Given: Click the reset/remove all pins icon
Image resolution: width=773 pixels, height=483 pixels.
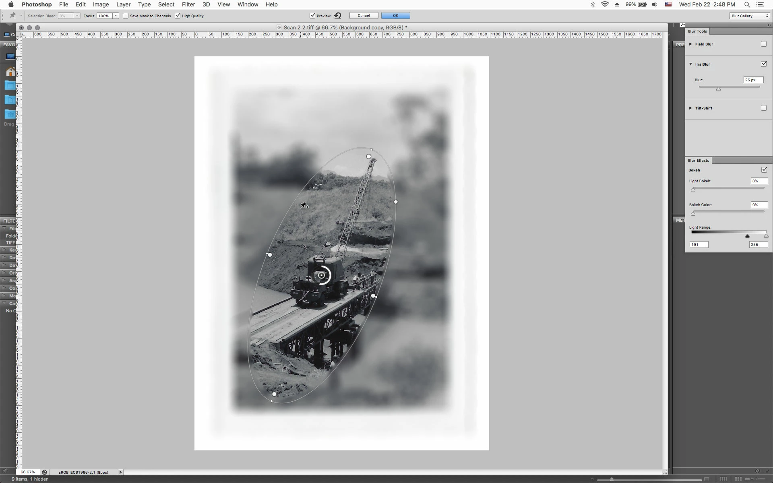Looking at the screenshot, I should (338, 16).
